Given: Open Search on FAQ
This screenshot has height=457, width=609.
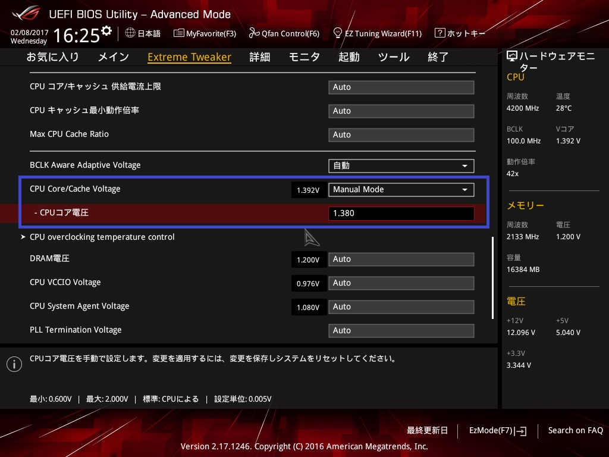Looking at the screenshot, I should coord(575,431).
